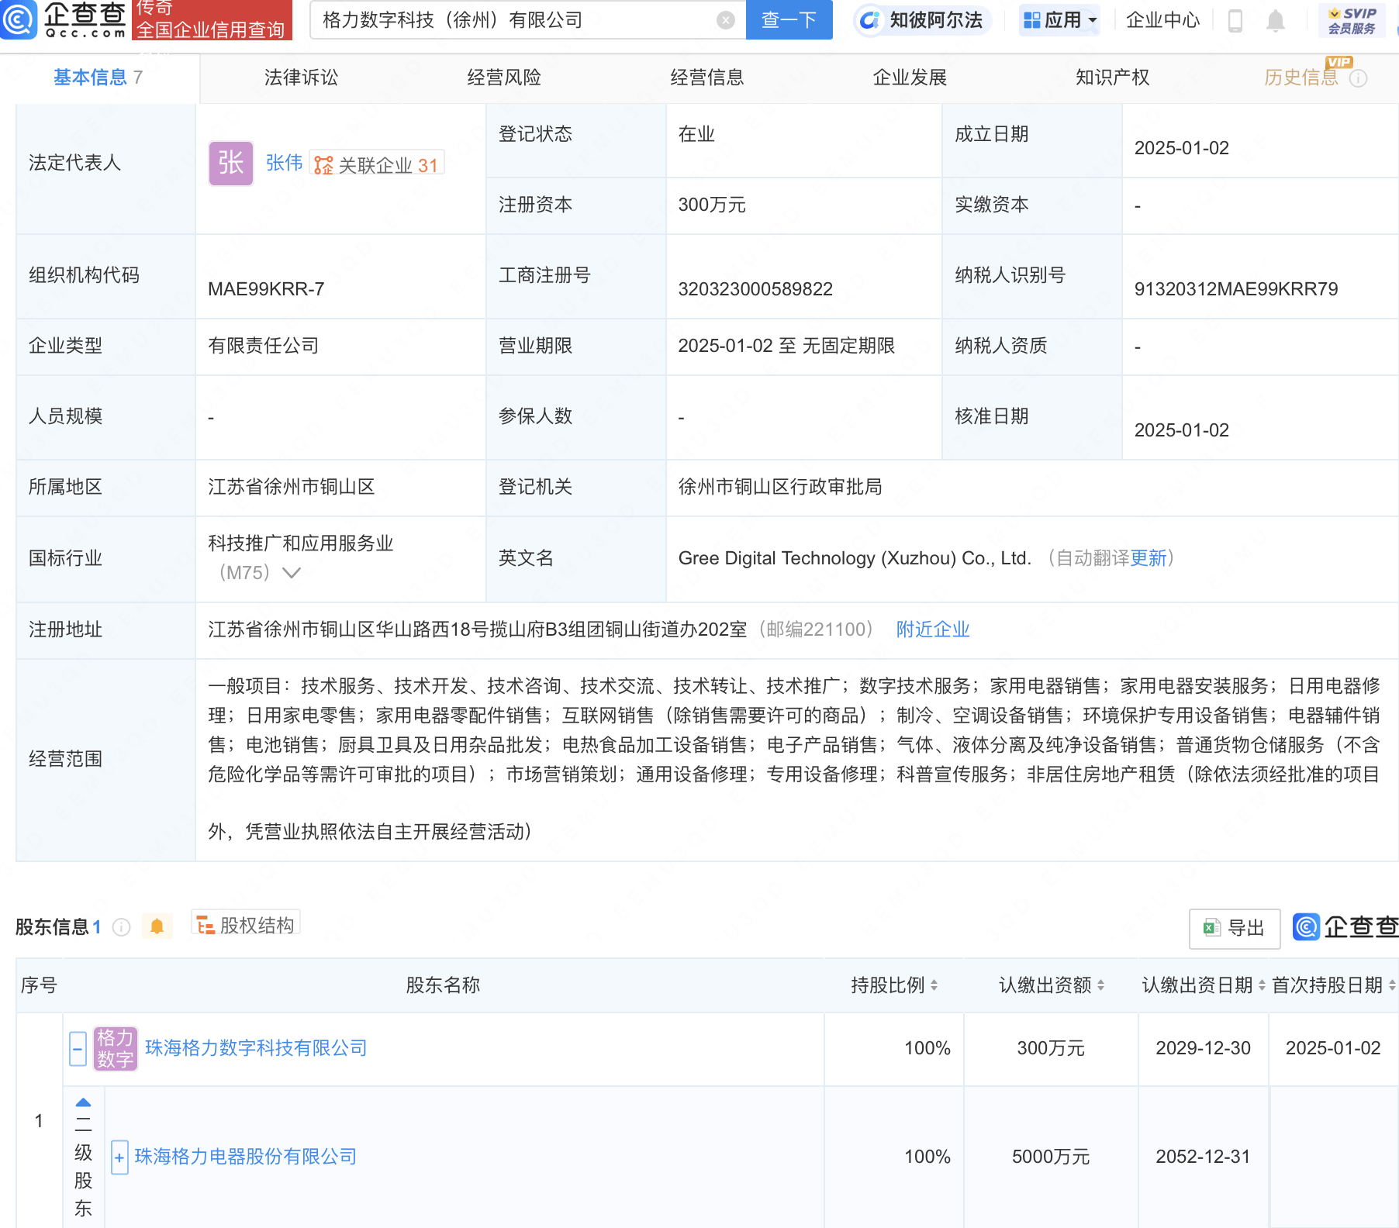The height and width of the screenshot is (1228, 1399).
Task: Click organization code MAE99KRR-7
Action: tap(266, 289)
